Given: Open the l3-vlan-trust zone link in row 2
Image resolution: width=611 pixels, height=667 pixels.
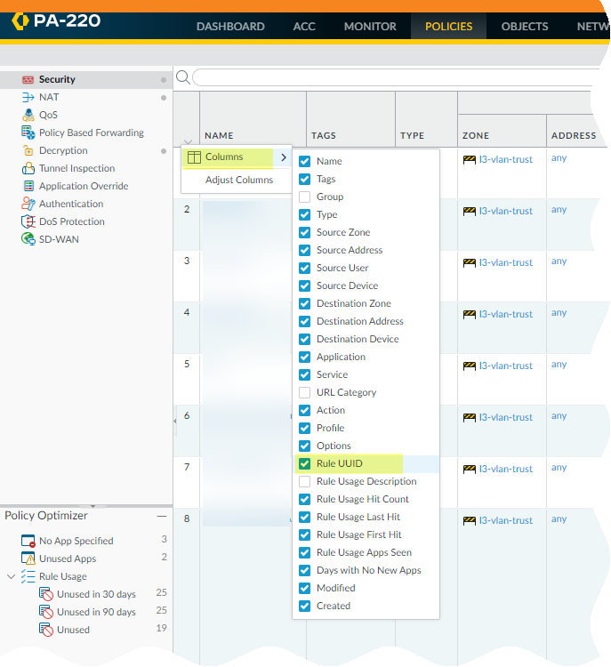Looking at the screenshot, I should tap(505, 211).
